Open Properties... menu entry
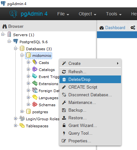This screenshot has height=150, width=137. 90,141
